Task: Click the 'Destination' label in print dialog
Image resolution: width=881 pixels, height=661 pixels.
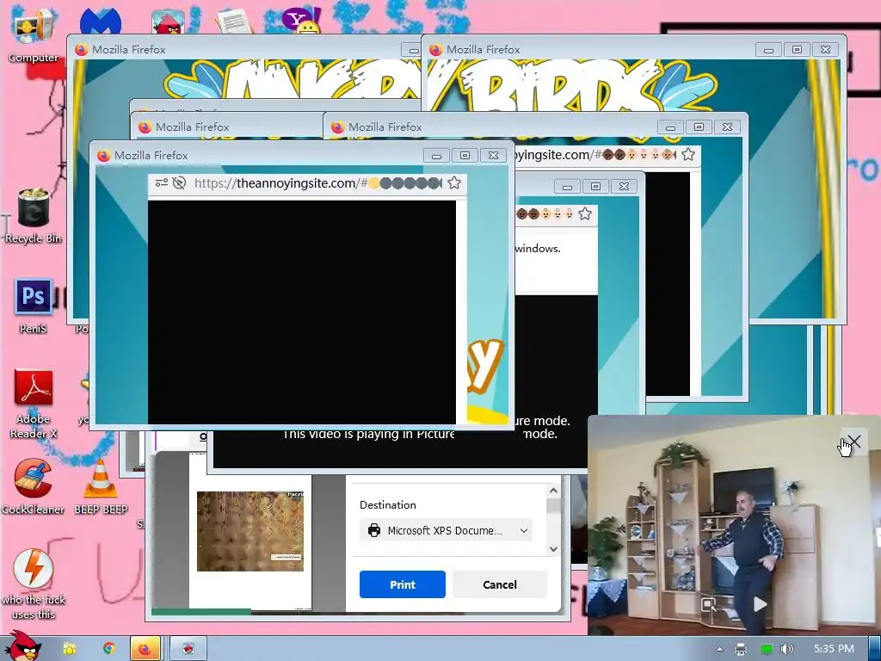Action: 388,504
